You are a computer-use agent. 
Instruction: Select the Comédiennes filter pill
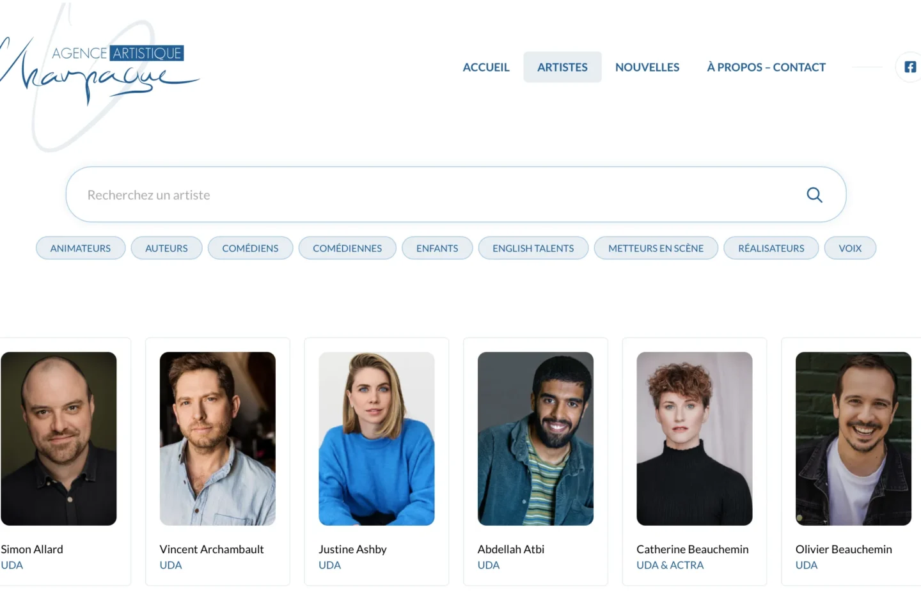pyautogui.click(x=347, y=248)
